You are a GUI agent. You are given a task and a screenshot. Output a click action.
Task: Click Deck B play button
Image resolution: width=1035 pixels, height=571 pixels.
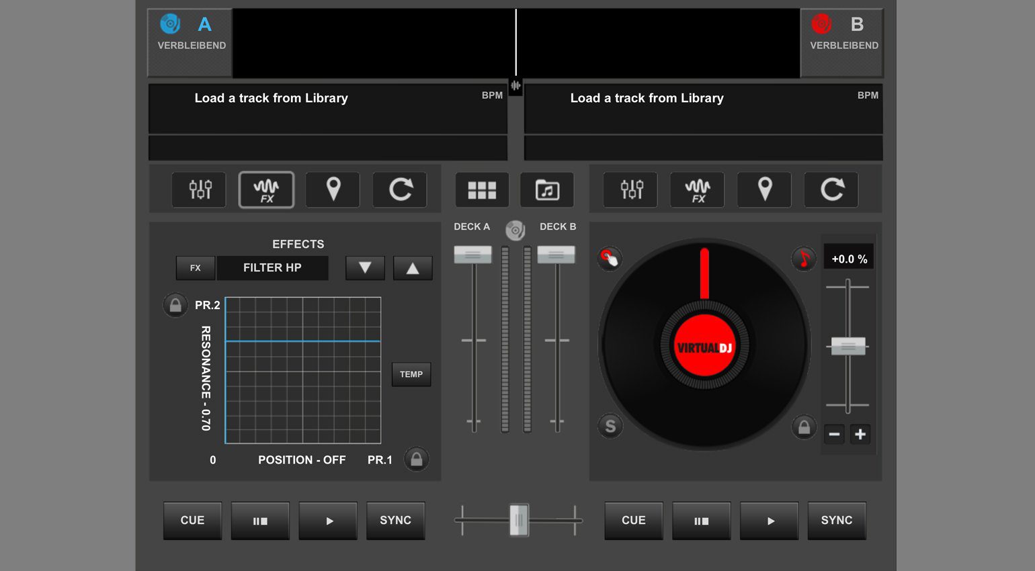(x=770, y=521)
